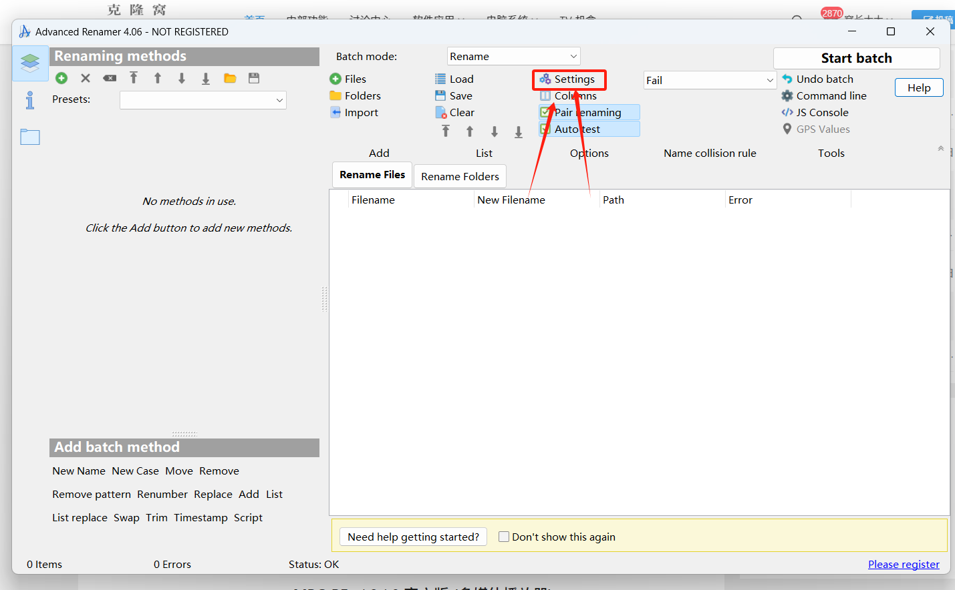Save methods preset with floppy icon

[x=254, y=78]
